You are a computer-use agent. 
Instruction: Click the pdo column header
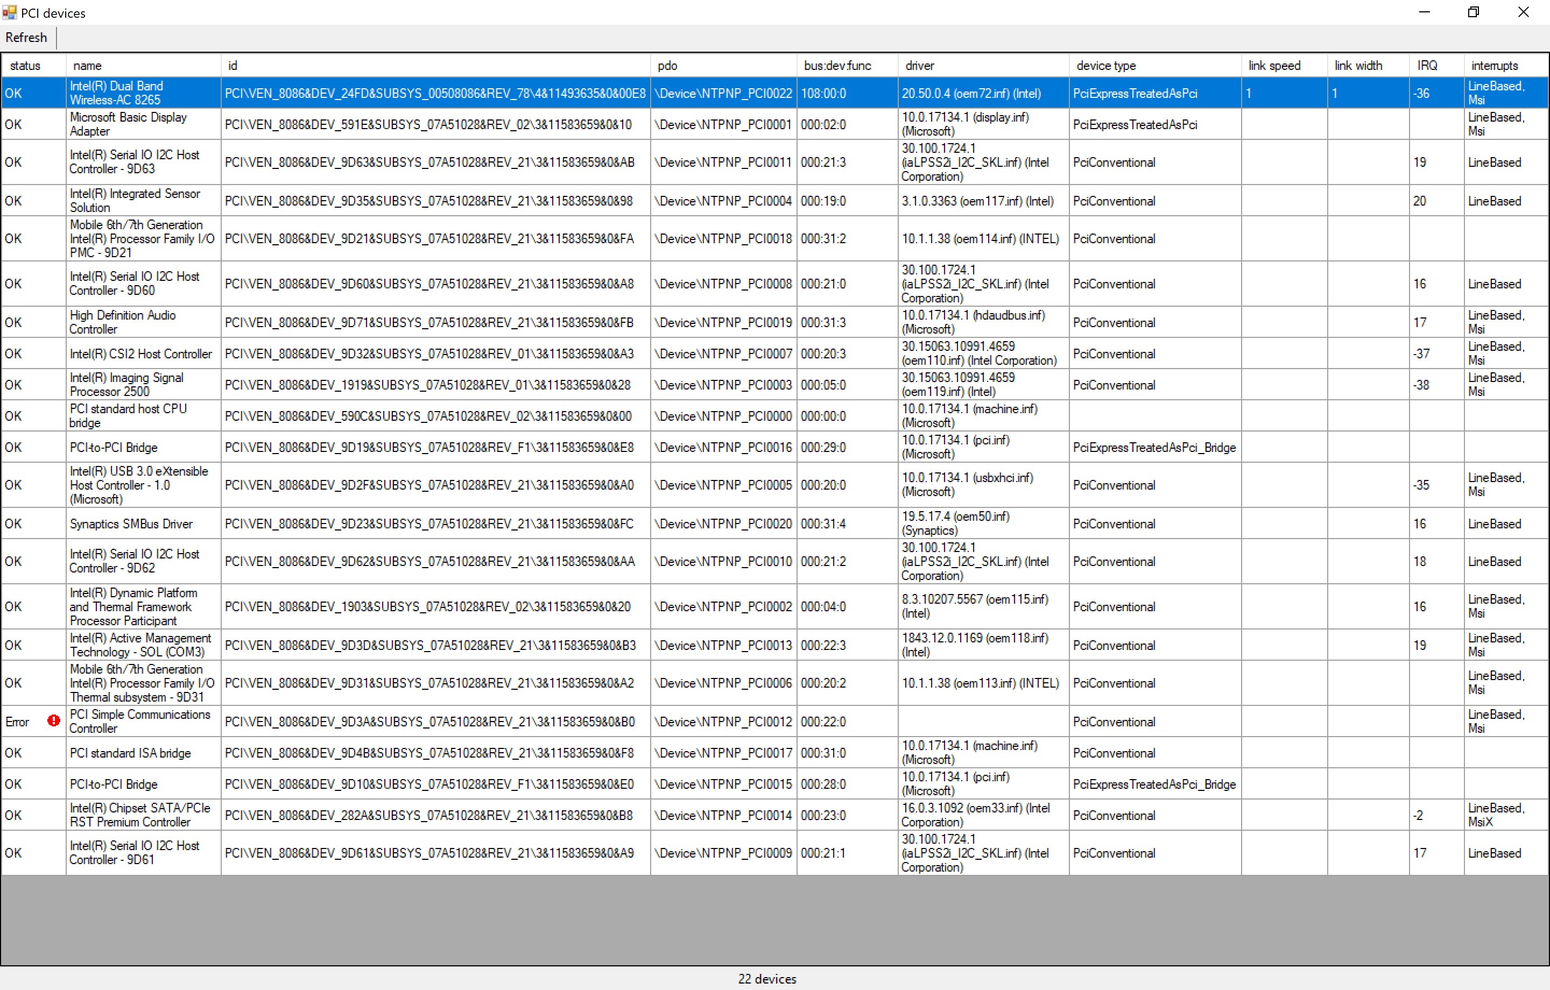(x=723, y=66)
